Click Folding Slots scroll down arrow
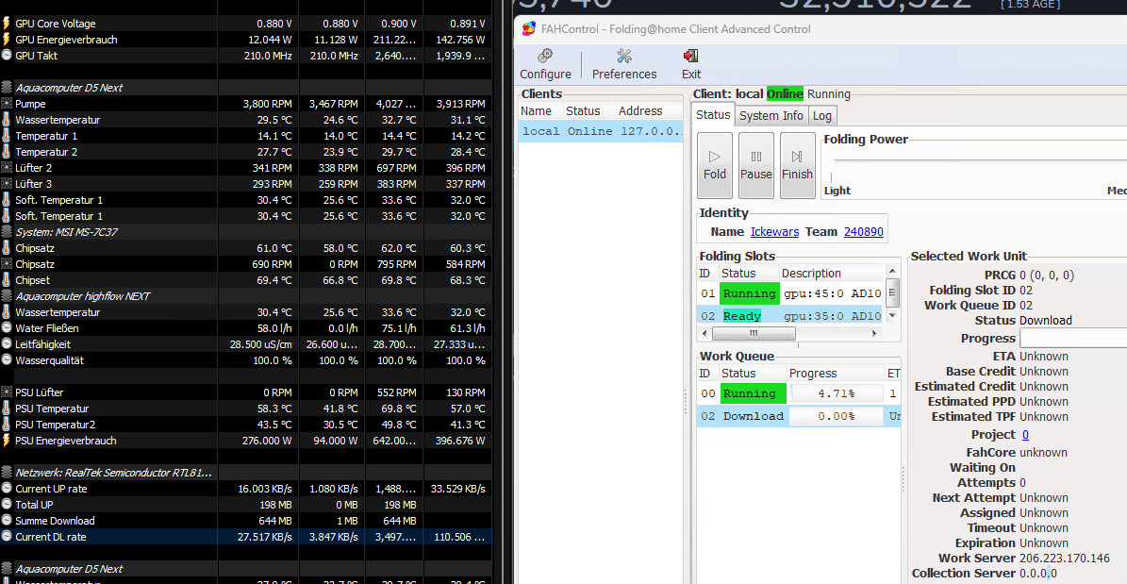Screen dimensions: 1127x584 pos(893,315)
